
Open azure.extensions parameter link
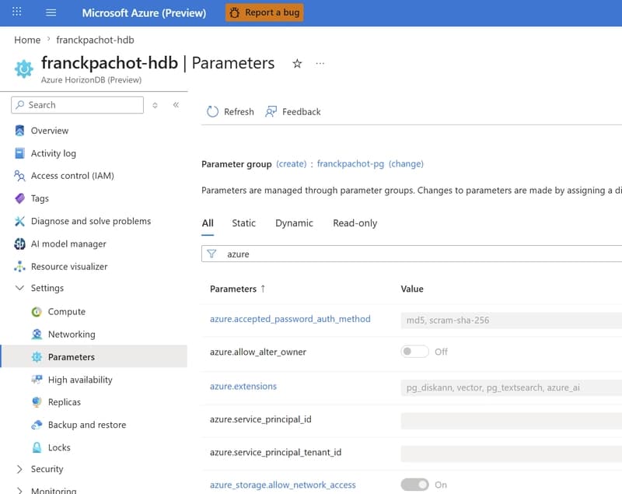coord(243,387)
